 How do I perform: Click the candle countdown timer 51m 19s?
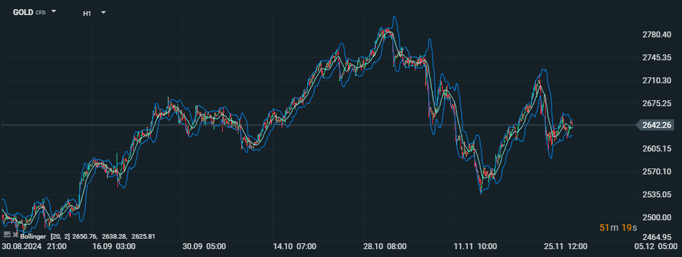pyautogui.click(x=618, y=227)
